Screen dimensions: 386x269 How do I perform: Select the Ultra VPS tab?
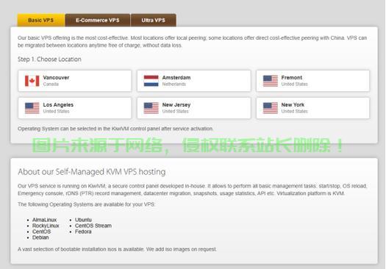coord(153,20)
